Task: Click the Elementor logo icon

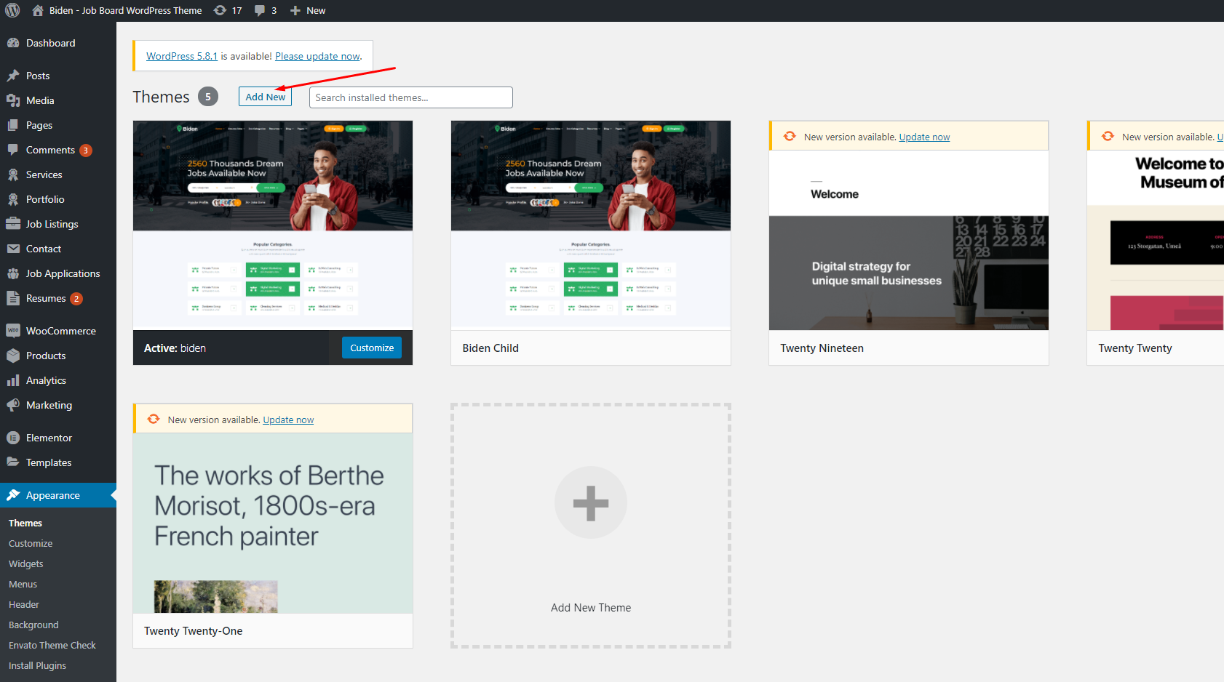Action: [13, 438]
